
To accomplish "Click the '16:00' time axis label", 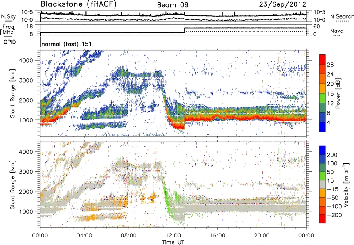I will [217, 236].
